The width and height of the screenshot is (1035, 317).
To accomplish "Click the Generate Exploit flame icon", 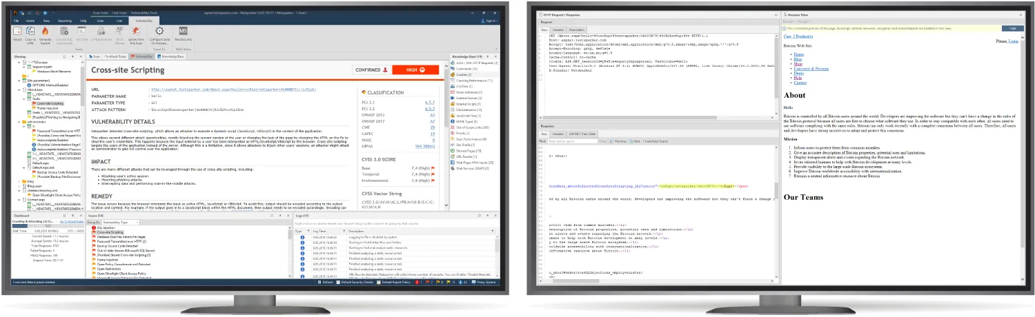I will coord(46,34).
